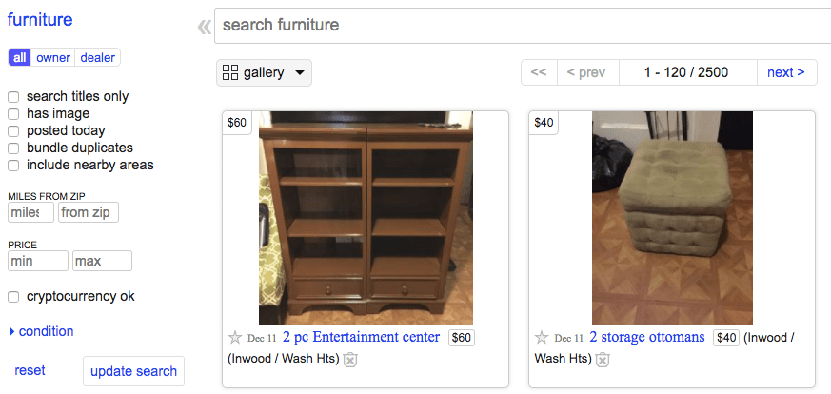Hide the 2 storage ottomans posting
Image resolution: width=831 pixels, height=394 pixels.
[x=602, y=359]
